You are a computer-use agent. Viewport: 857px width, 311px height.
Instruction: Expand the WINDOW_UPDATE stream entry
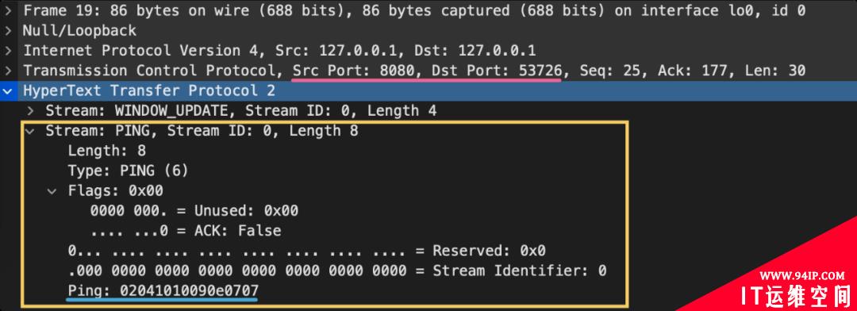pyautogui.click(x=30, y=111)
